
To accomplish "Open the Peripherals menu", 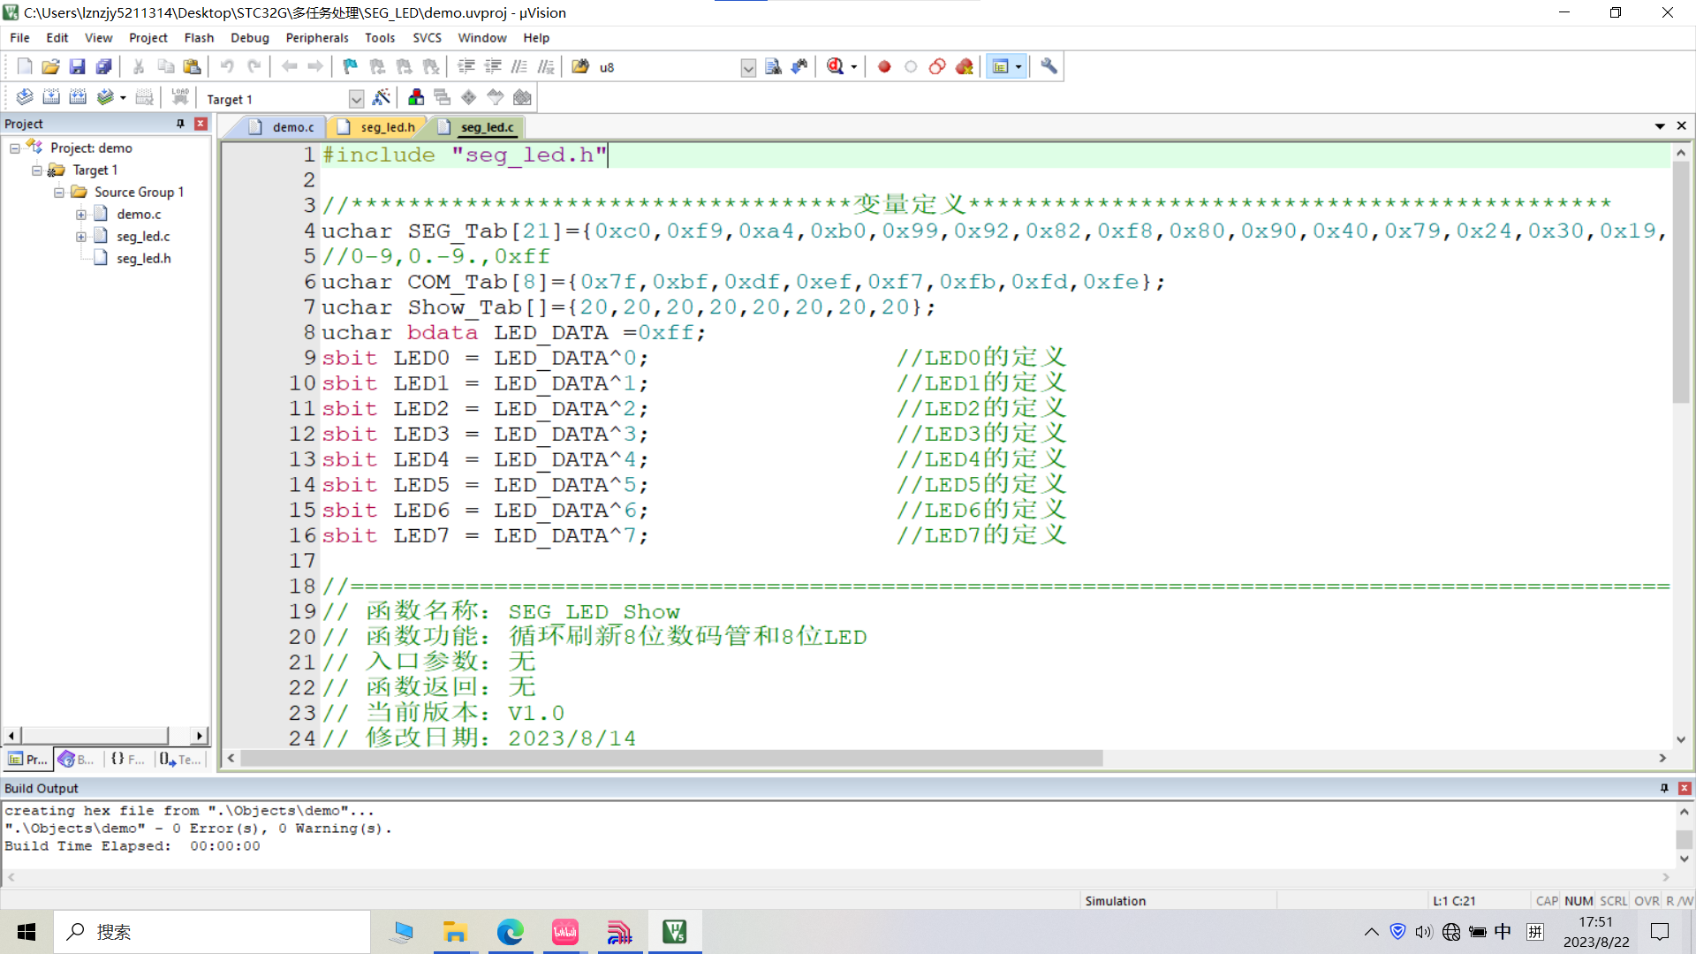I will (x=316, y=38).
